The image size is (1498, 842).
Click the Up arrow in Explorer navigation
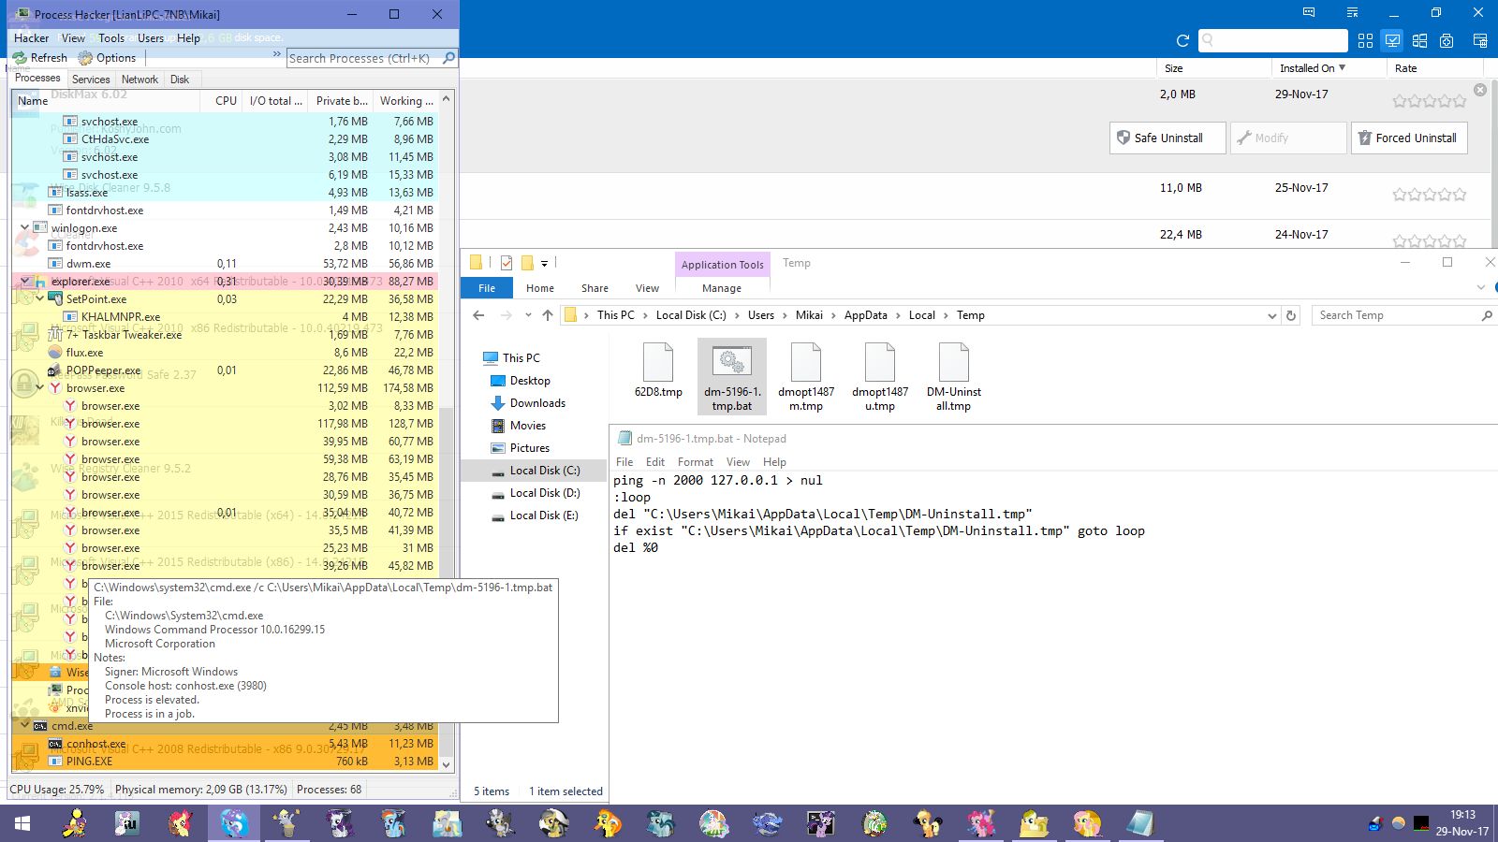pos(548,315)
